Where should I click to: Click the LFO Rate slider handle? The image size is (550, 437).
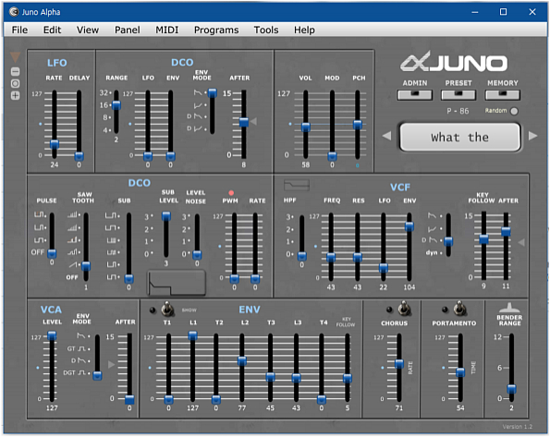(x=55, y=144)
